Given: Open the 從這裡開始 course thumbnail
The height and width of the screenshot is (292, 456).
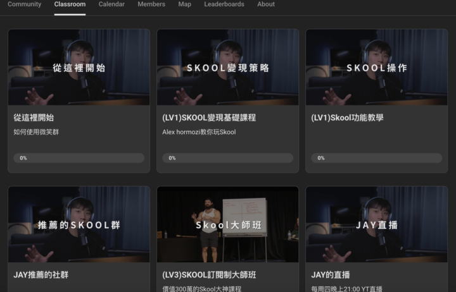Looking at the screenshot, I should (79, 67).
